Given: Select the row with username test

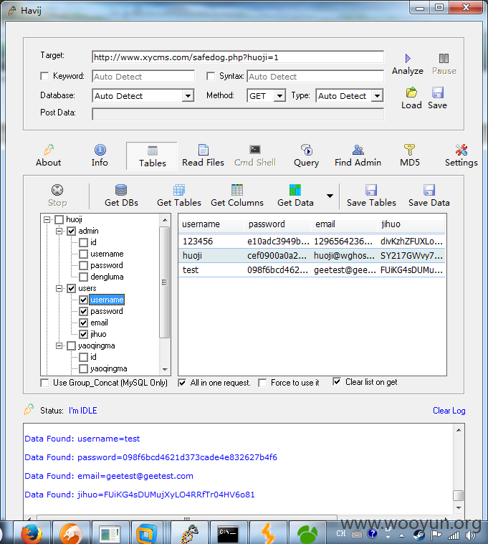Looking at the screenshot, I should pos(312,270).
